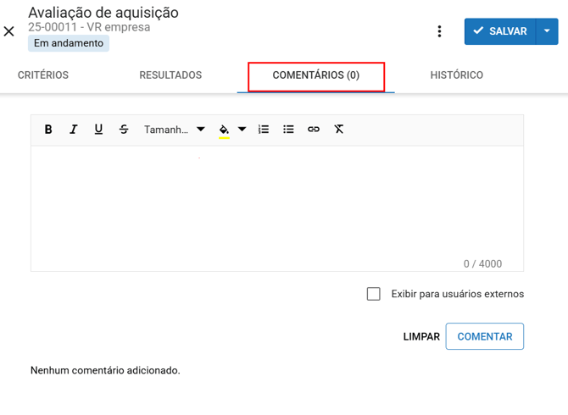Toggle bold formatting in comment editor
Viewport: 568px width, 415px height.
tap(48, 130)
